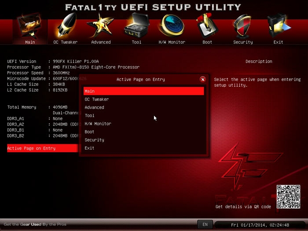This screenshot has height=231, width=308.
Task: Choose Advanced in the popup list
Action: tap(144, 107)
